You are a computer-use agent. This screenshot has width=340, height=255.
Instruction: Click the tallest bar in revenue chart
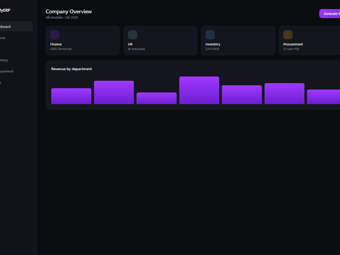pyautogui.click(x=199, y=90)
